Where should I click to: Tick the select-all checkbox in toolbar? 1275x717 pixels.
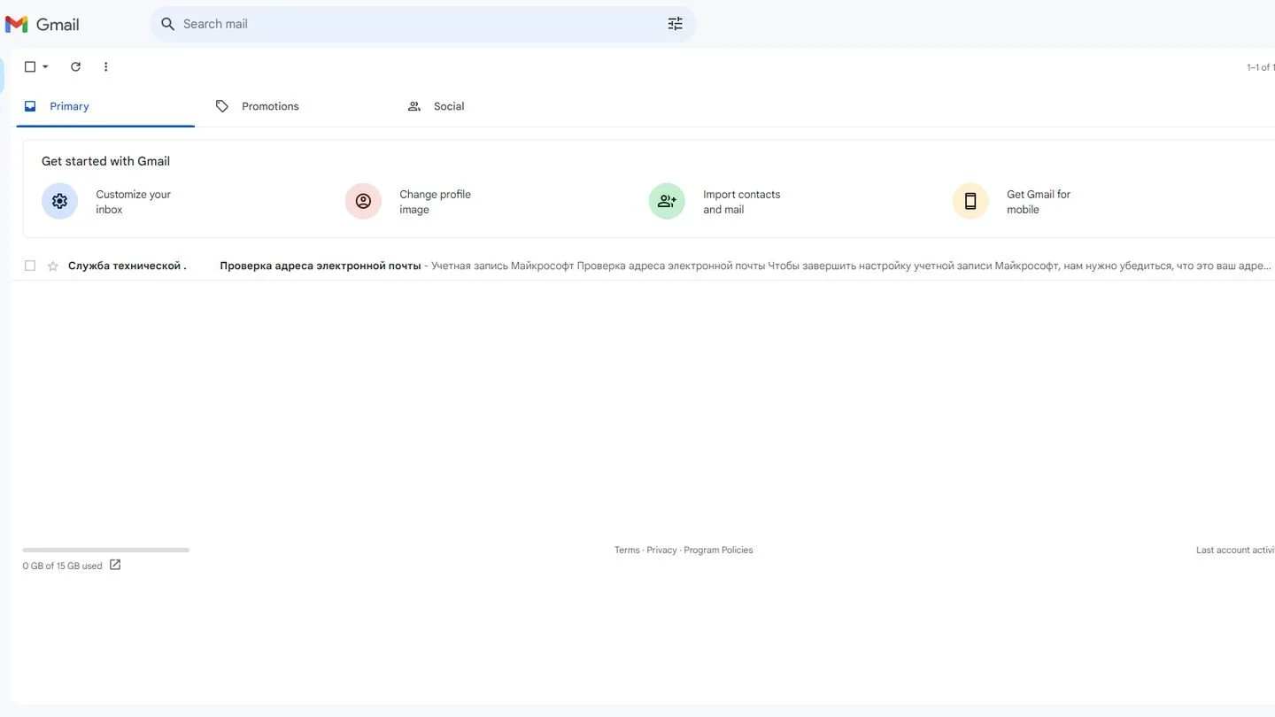click(x=30, y=66)
